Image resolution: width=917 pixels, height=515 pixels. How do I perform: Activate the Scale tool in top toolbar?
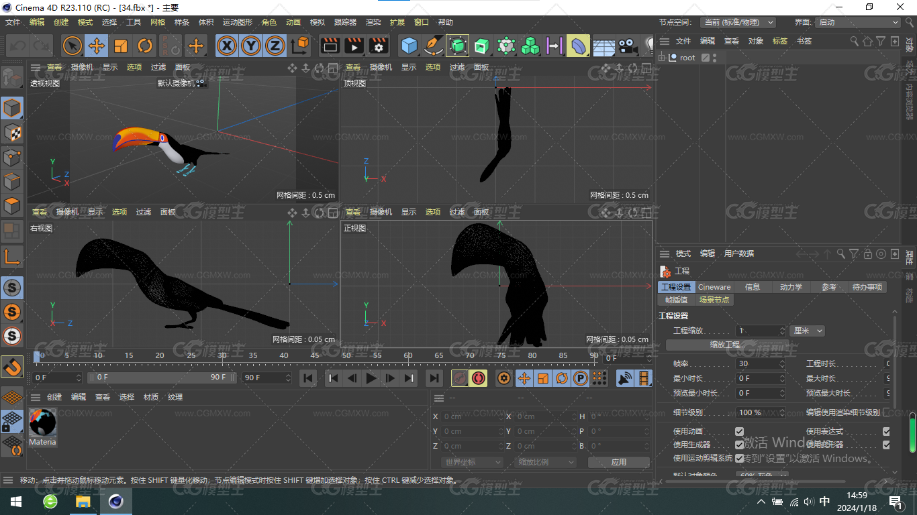pyautogui.click(x=121, y=46)
